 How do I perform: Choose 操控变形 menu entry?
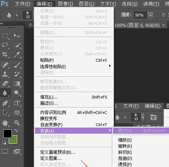click(74, 119)
